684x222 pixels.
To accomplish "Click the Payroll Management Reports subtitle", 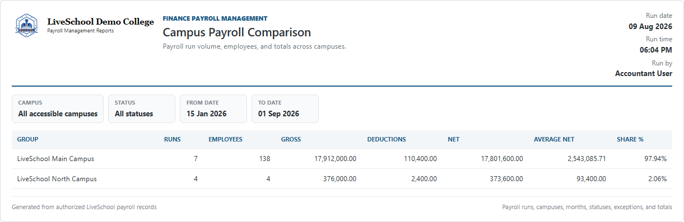I will click(81, 31).
